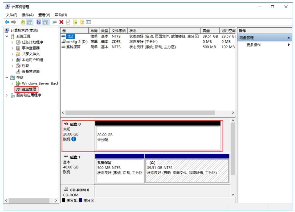Click the gray Forward arrow in toolbar
295x212 pixels.
click(14, 22)
